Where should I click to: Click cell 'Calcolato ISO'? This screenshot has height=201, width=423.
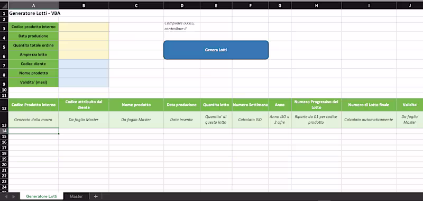[x=250, y=120]
